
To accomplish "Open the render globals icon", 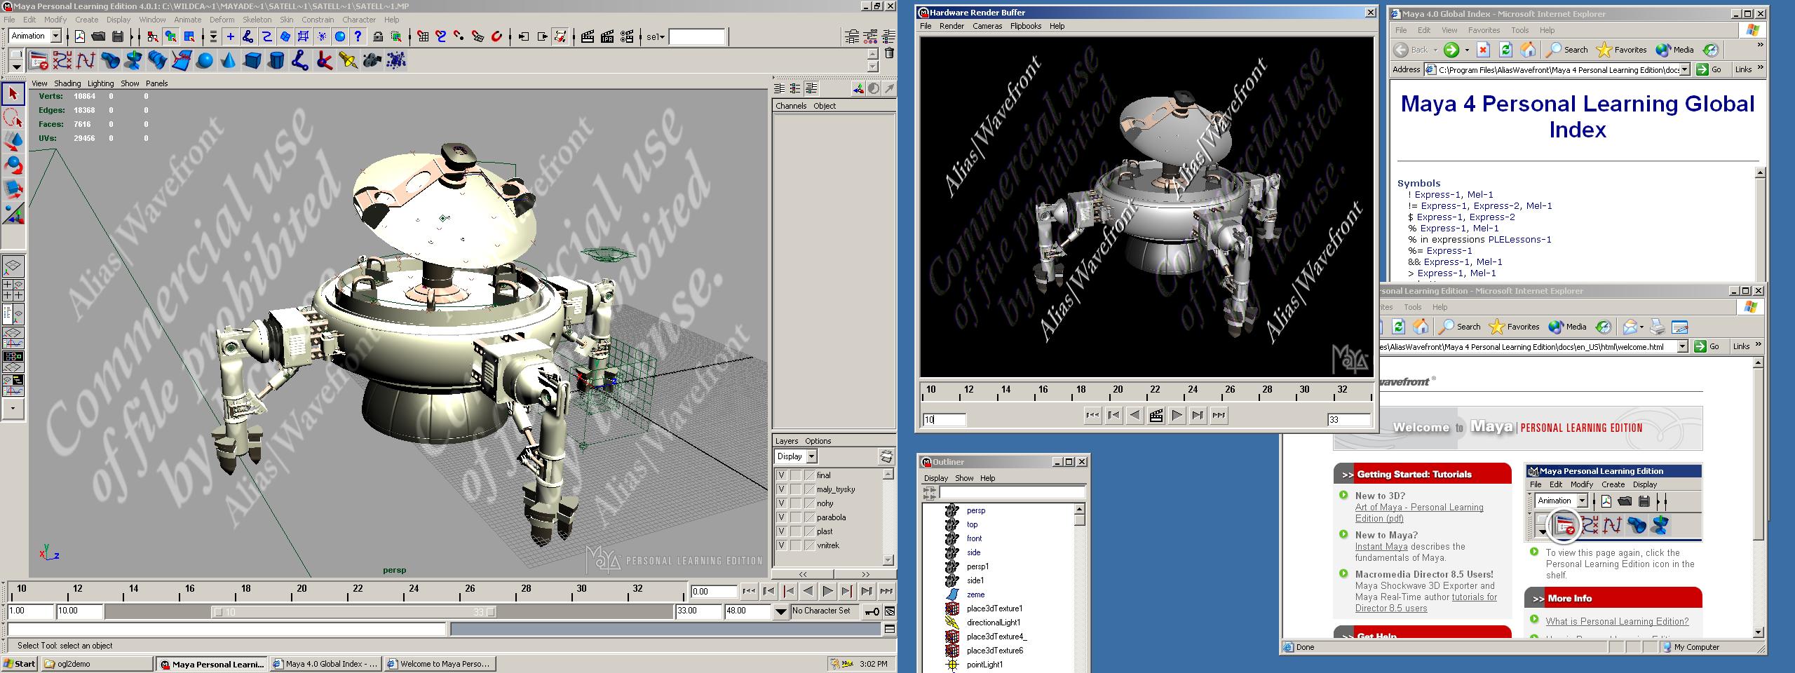I will 627,36.
